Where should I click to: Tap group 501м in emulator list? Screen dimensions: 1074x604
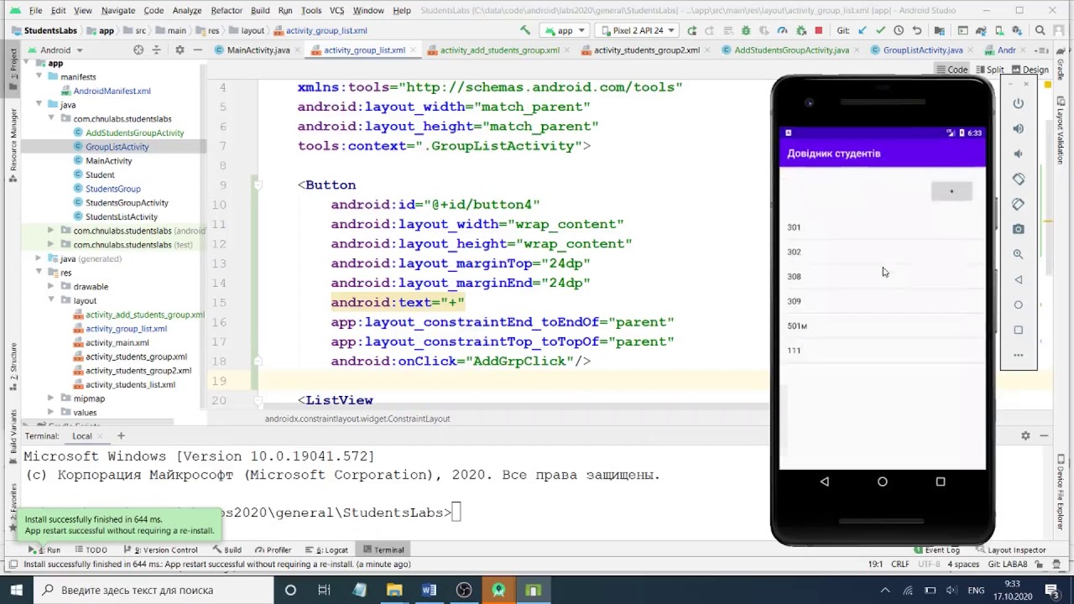coord(882,325)
